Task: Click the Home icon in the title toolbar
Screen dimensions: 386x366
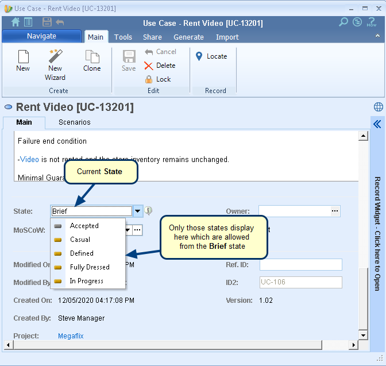Action: pos(16,22)
